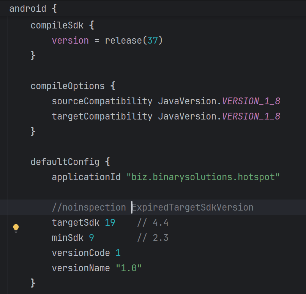
Task: Click the 'targetSdk' keyword
Action: pos(76,223)
